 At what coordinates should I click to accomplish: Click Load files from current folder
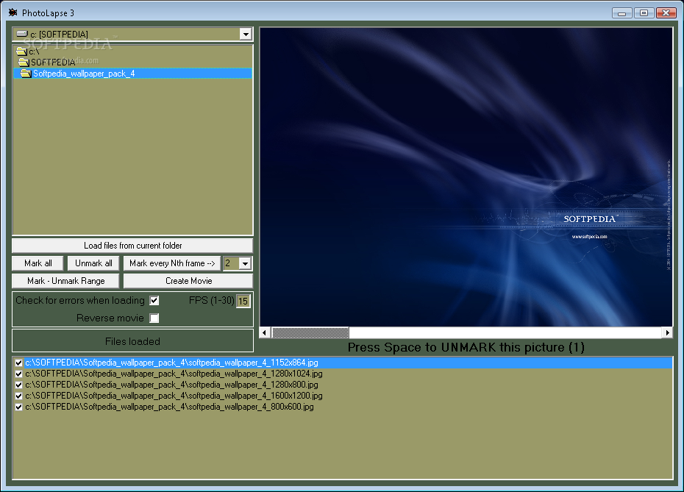click(x=132, y=246)
